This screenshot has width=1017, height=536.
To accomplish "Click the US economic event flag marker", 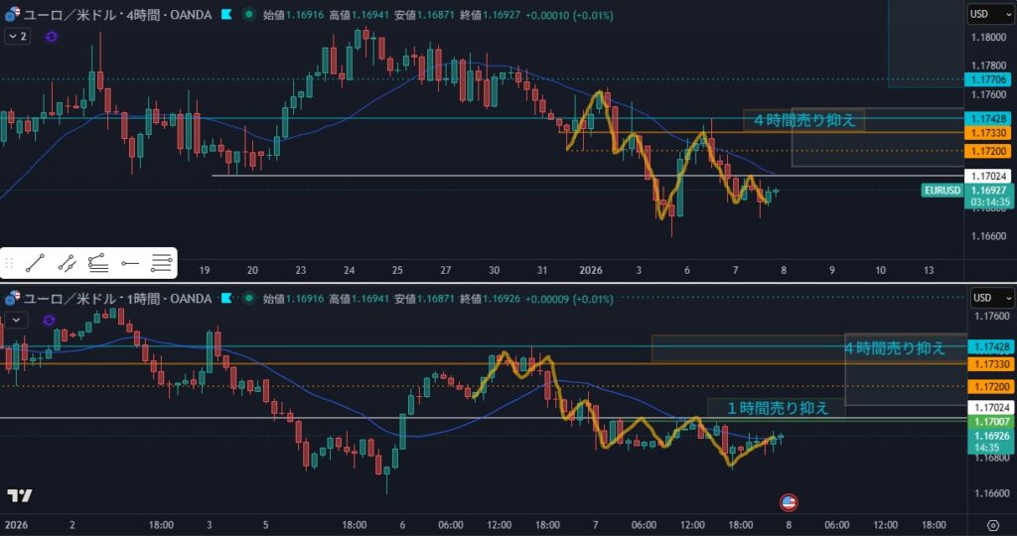I will click(788, 502).
